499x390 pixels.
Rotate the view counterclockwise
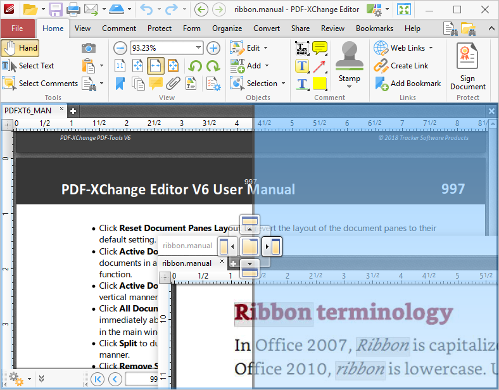click(195, 66)
